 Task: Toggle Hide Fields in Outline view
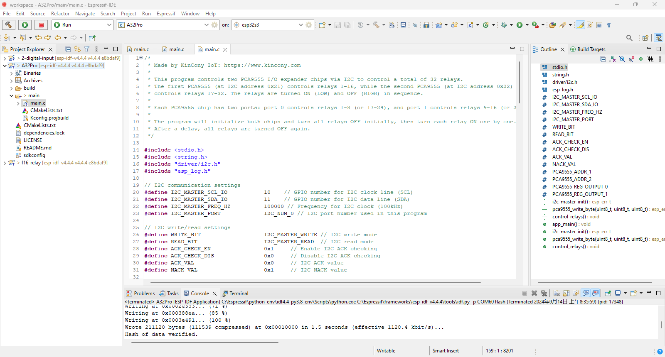pyautogui.click(x=622, y=59)
